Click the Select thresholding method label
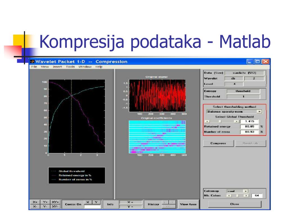This screenshot has height=216, width=288. (234, 107)
